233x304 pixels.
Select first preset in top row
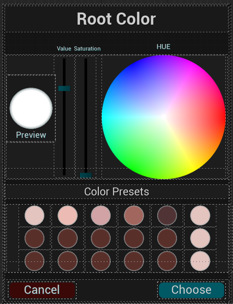(34, 216)
